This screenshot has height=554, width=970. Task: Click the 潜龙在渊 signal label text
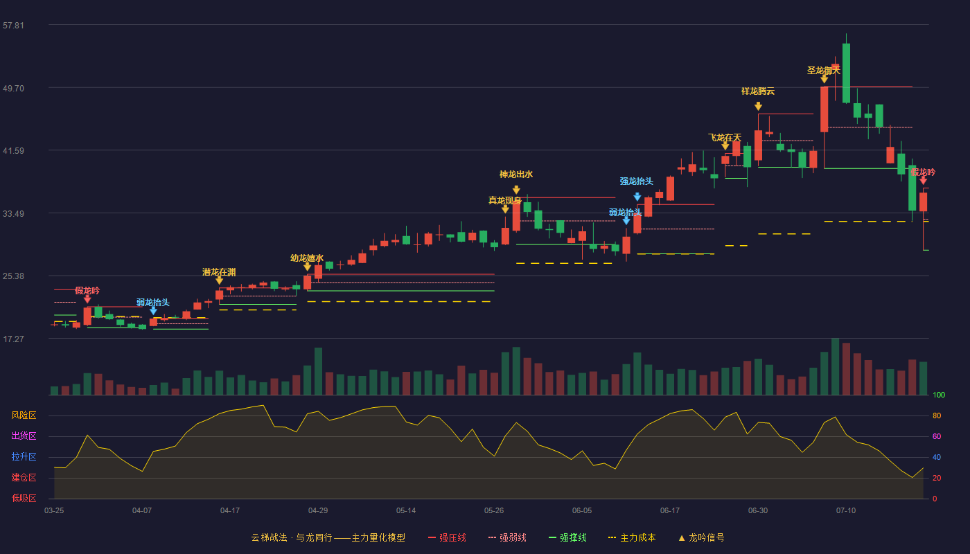pyautogui.click(x=219, y=271)
